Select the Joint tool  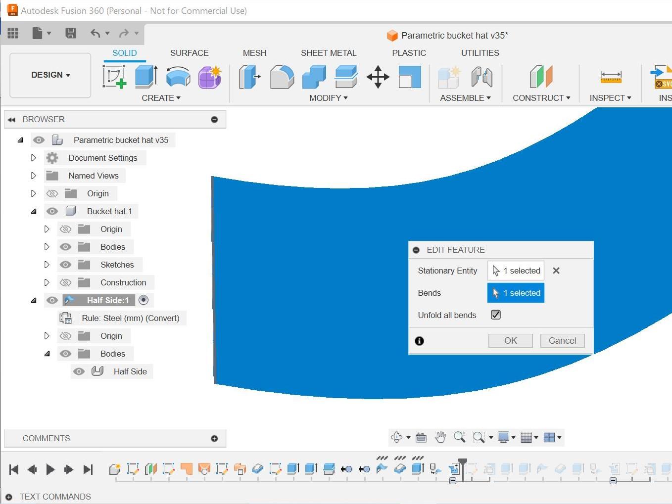tap(481, 77)
